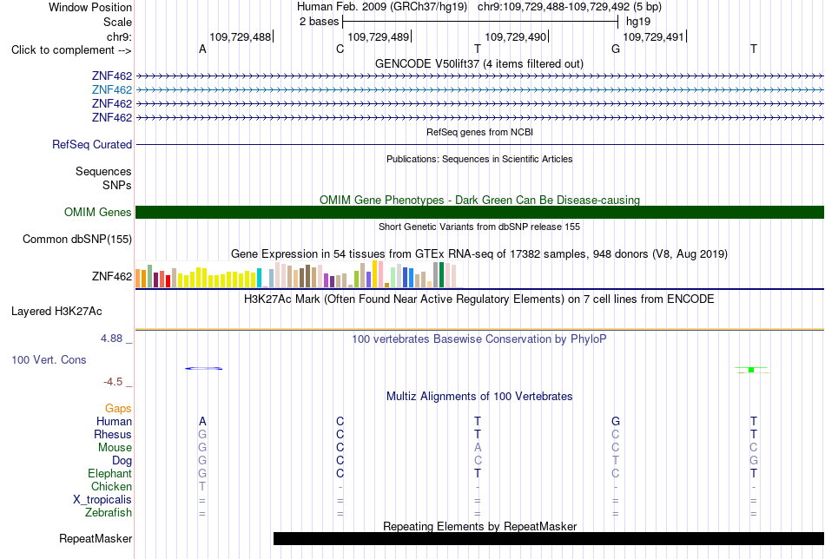
Task: Select the Human species label
Action: pyautogui.click(x=114, y=422)
